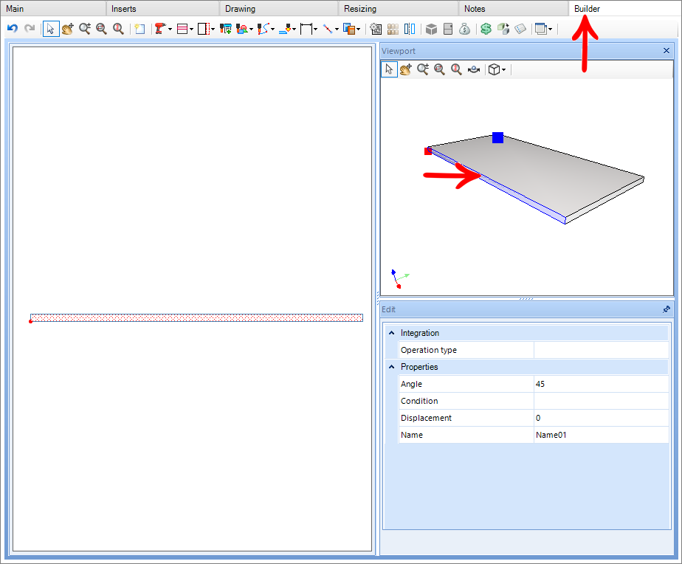
Task: Click the gear document settings icon
Action: 376,29
